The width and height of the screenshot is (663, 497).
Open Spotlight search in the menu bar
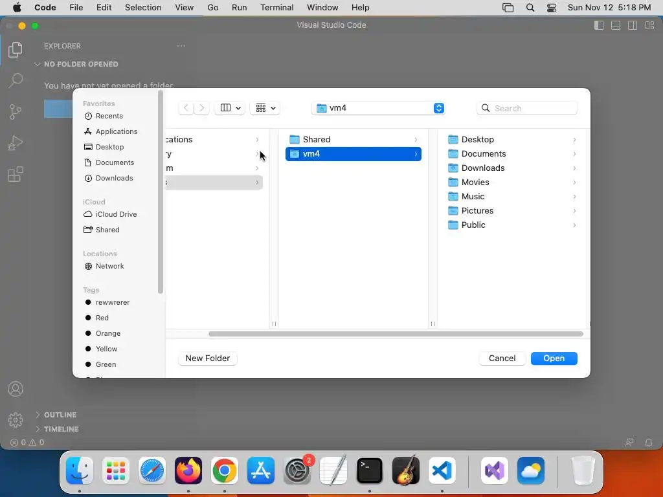pyautogui.click(x=530, y=8)
